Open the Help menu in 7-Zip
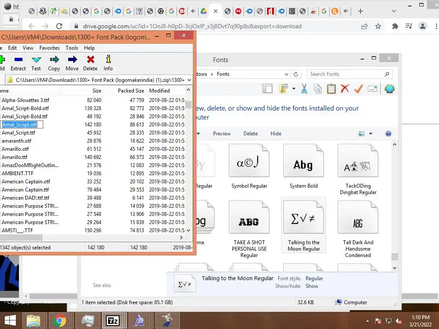This screenshot has width=439, height=329. (89, 48)
